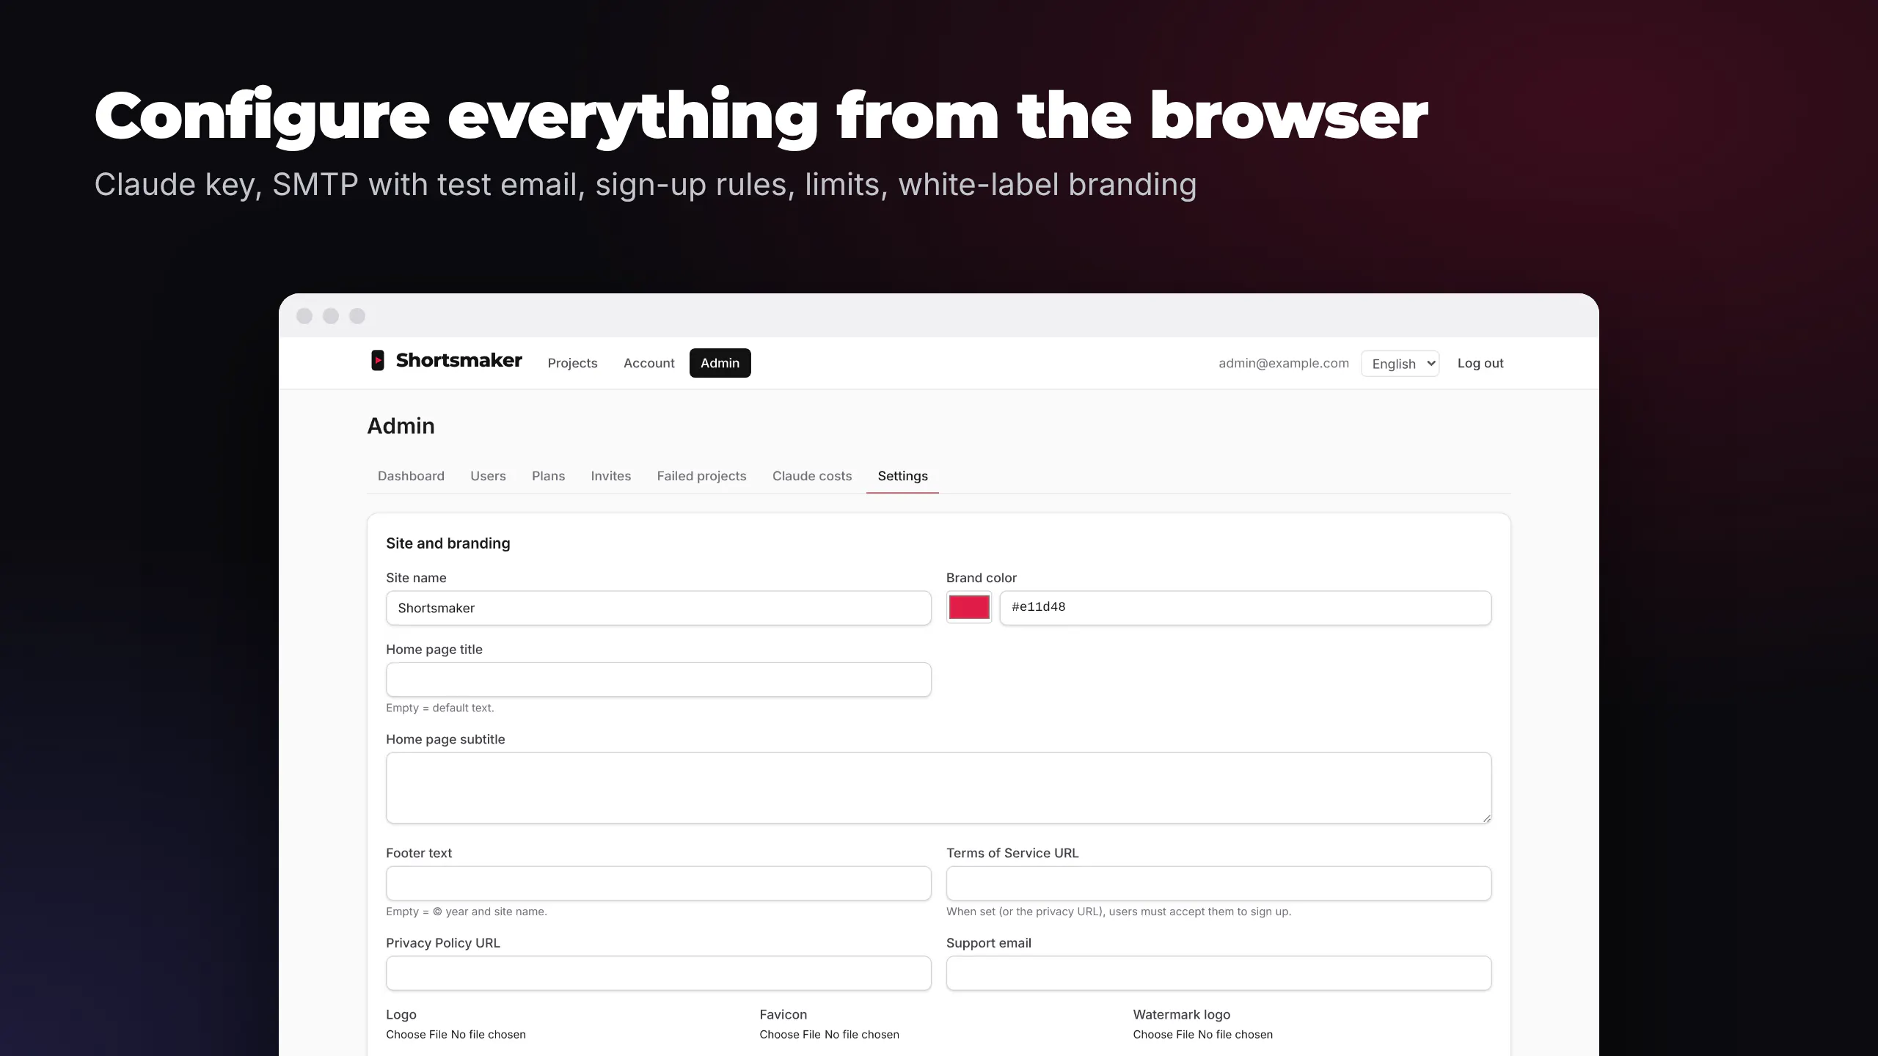1878x1056 pixels.
Task: Click the Home page subtitle textarea
Action: 938,788
